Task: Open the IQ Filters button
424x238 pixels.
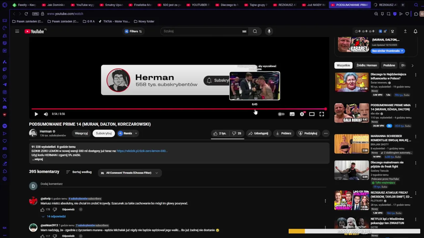Action: coord(133,31)
